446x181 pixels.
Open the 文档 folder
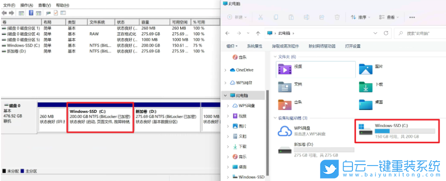(290, 87)
